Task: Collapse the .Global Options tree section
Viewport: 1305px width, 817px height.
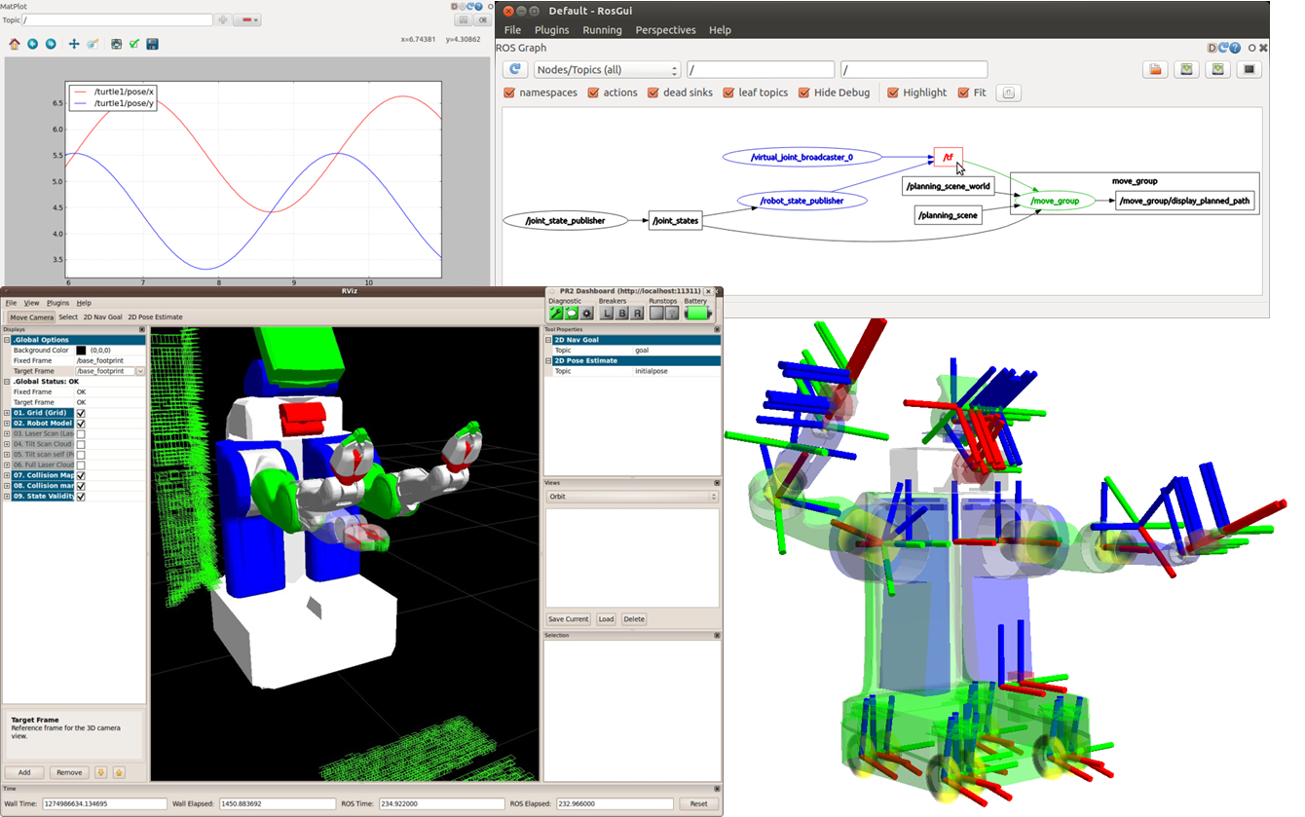Action: 8,340
